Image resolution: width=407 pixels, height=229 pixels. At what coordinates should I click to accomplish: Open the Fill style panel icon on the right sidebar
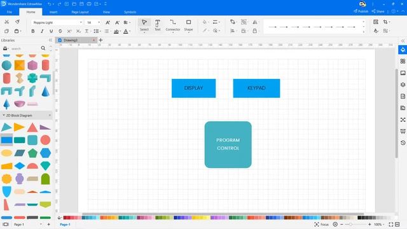403,50
